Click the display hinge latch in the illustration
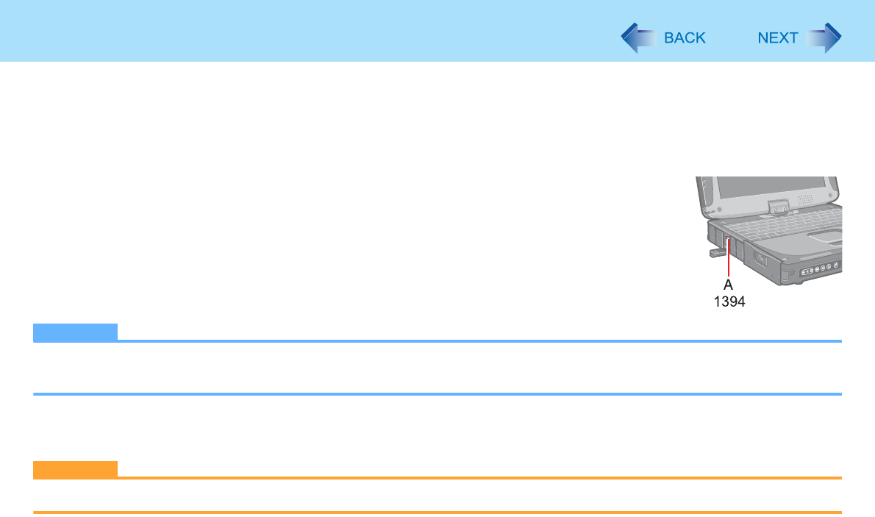875x517 pixels. 779,207
